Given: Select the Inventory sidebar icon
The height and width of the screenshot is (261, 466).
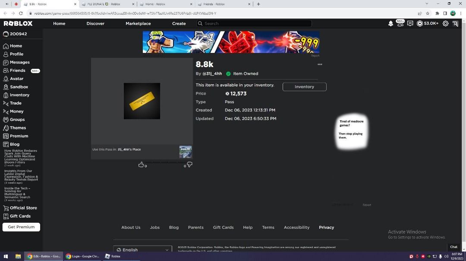Looking at the screenshot, I should pos(19,95).
